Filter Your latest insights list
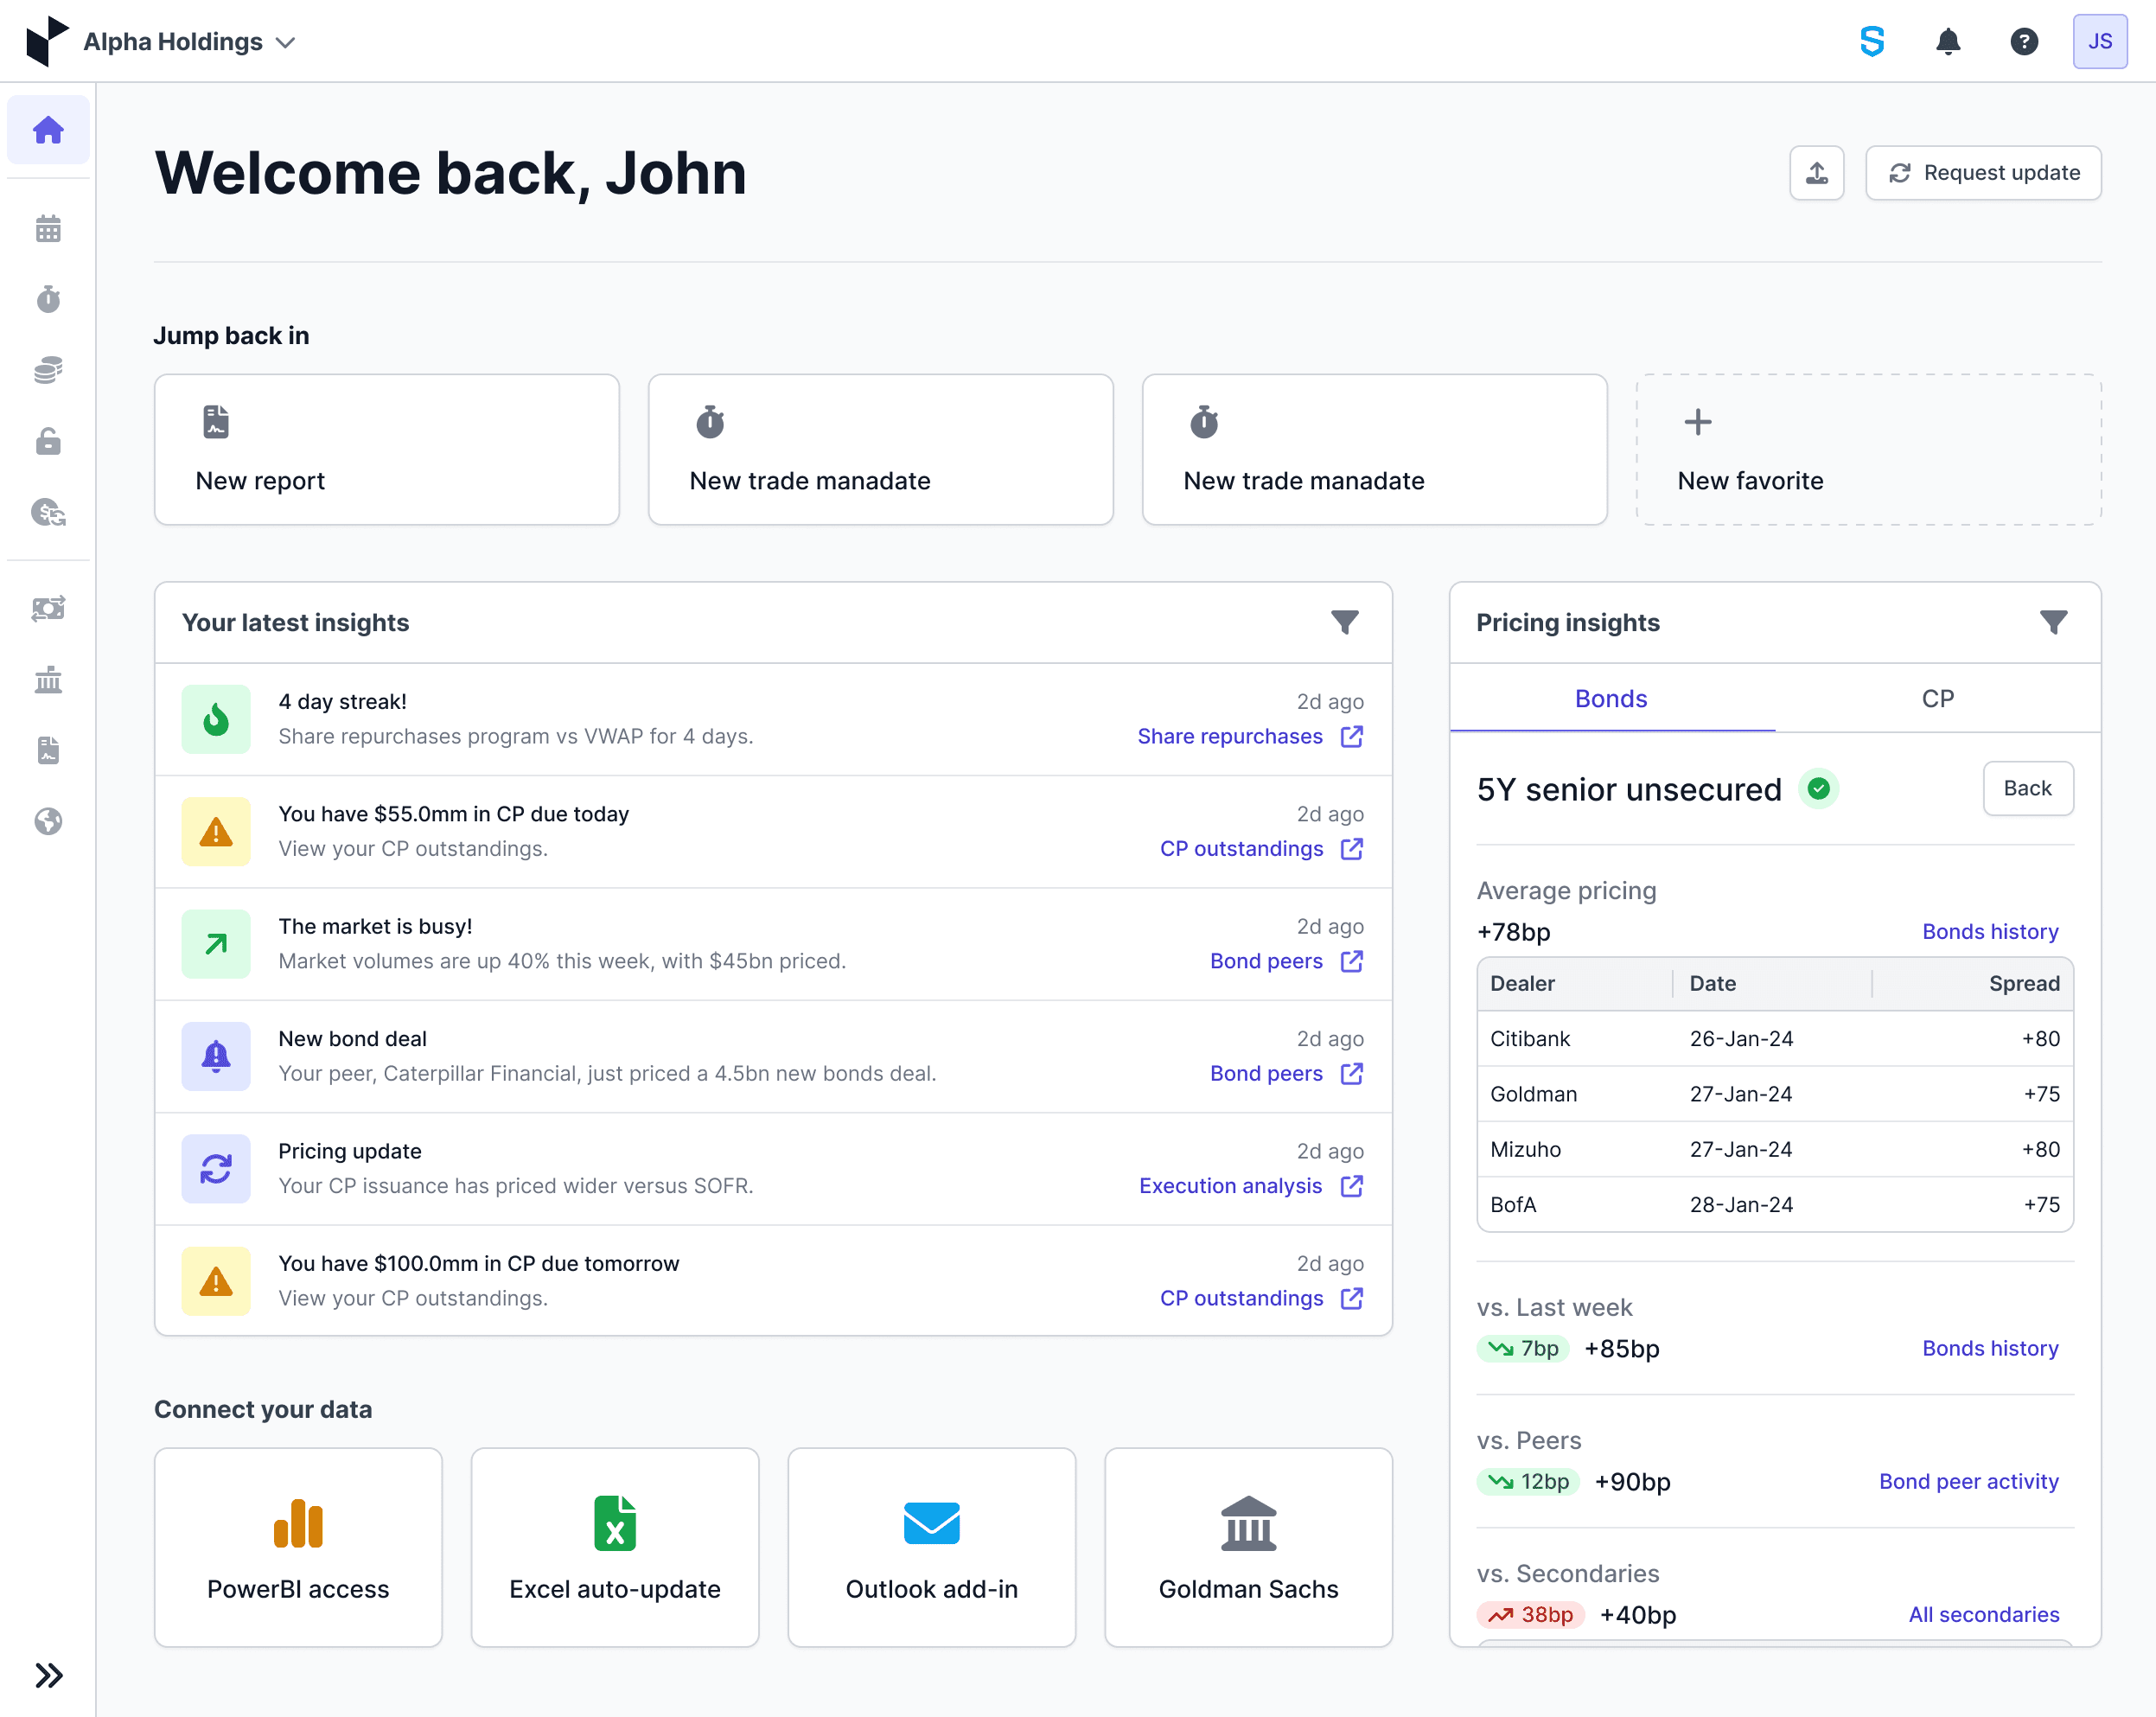The width and height of the screenshot is (2156, 1717). click(x=1344, y=622)
